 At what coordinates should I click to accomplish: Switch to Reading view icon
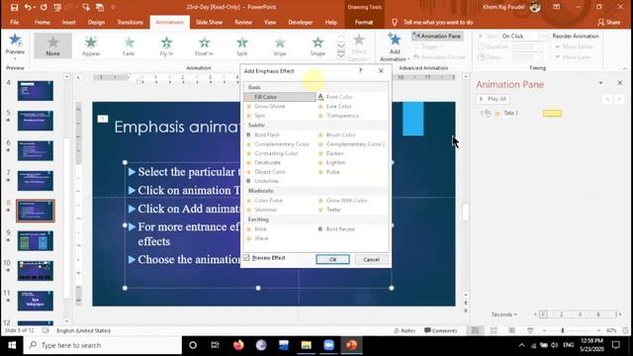(511, 330)
